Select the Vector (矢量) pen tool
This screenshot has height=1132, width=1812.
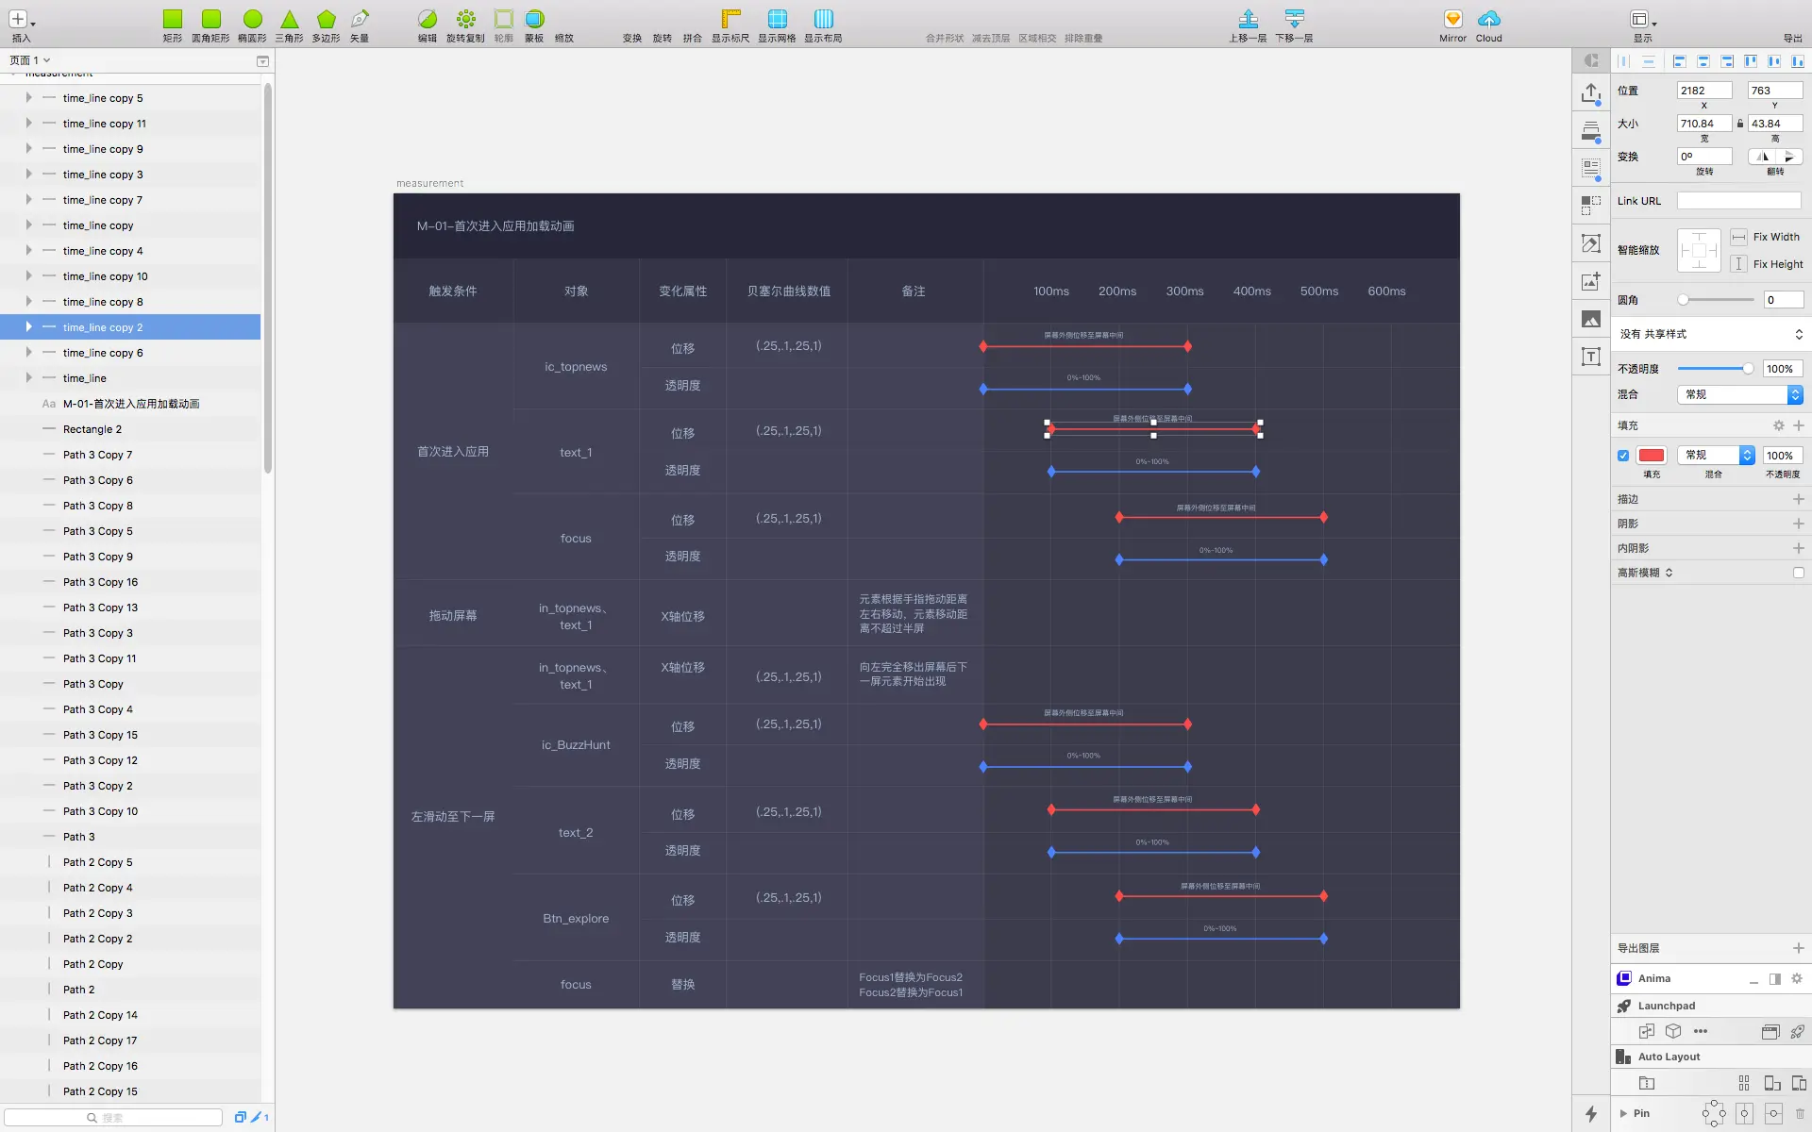(x=360, y=20)
